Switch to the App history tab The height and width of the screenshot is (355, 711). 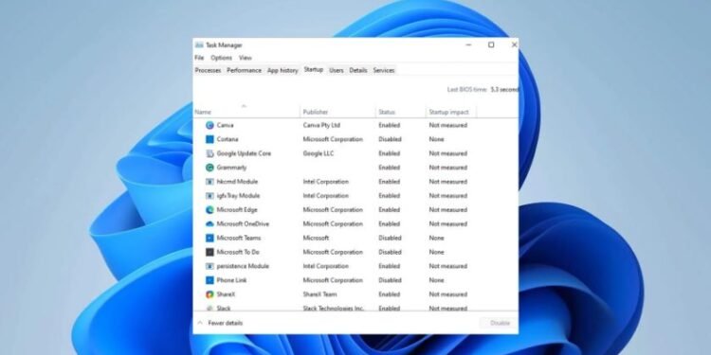click(x=283, y=70)
